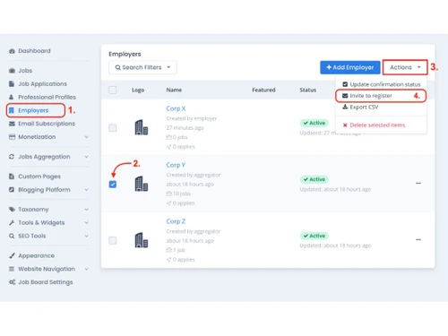Click the Tools & Widgets wrench icon
The width and height of the screenshot is (448, 336).
pyautogui.click(x=12, y=223)
